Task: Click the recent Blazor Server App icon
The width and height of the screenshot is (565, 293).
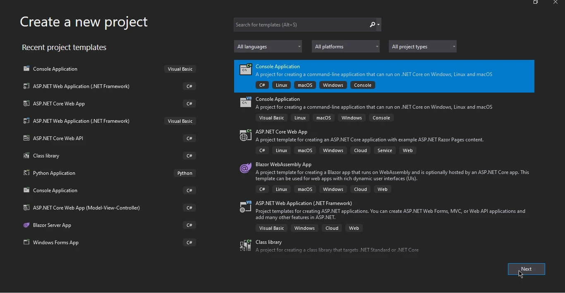Action: [x=26, y=225]
